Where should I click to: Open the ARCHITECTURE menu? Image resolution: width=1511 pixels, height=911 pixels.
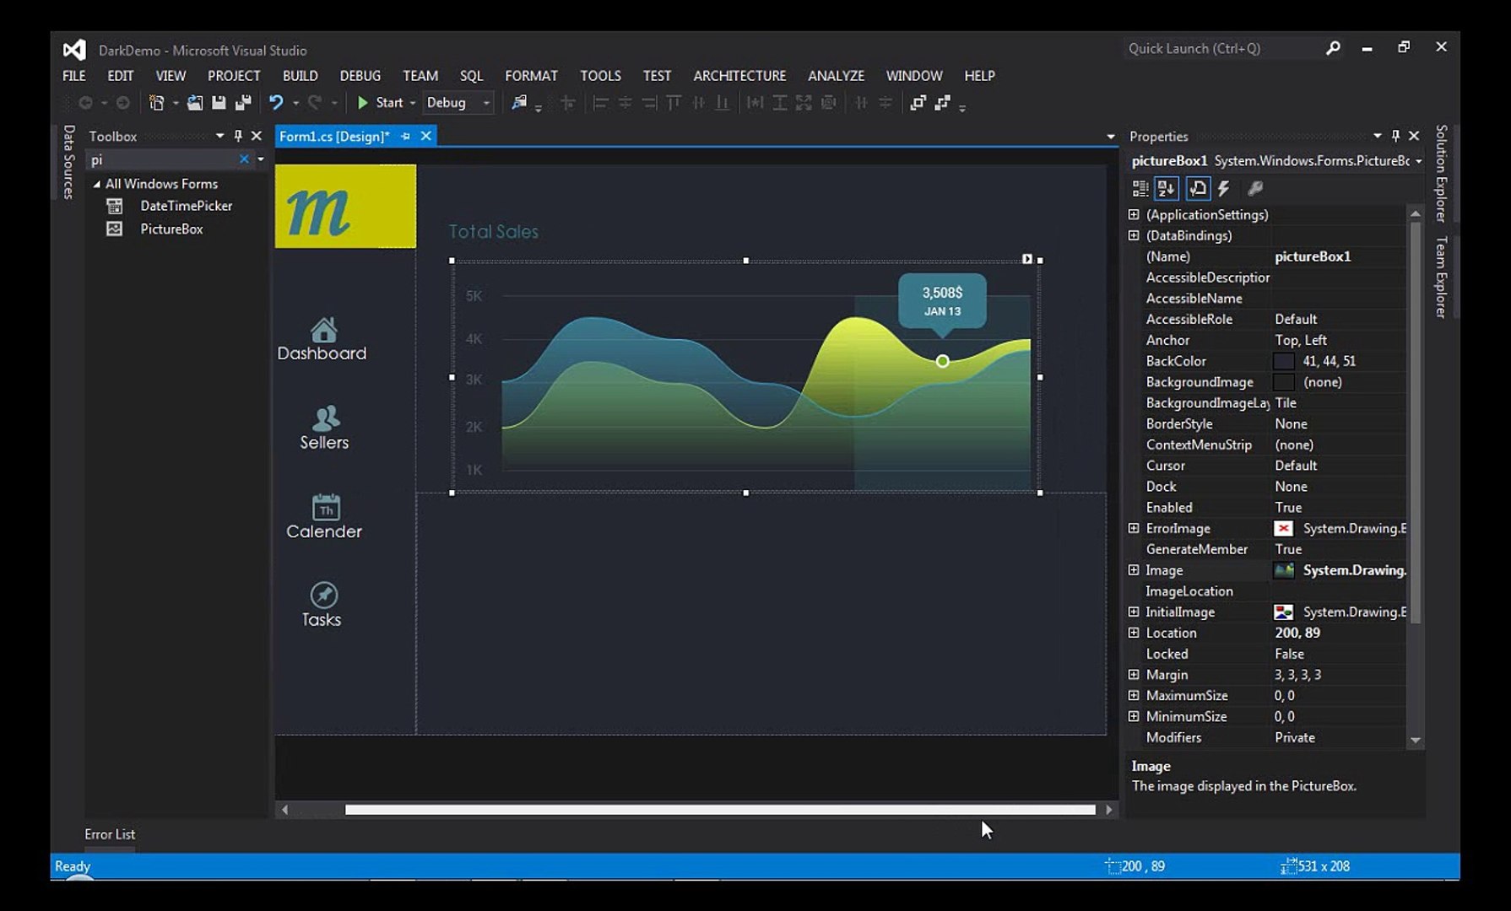(x=738, y=75)
